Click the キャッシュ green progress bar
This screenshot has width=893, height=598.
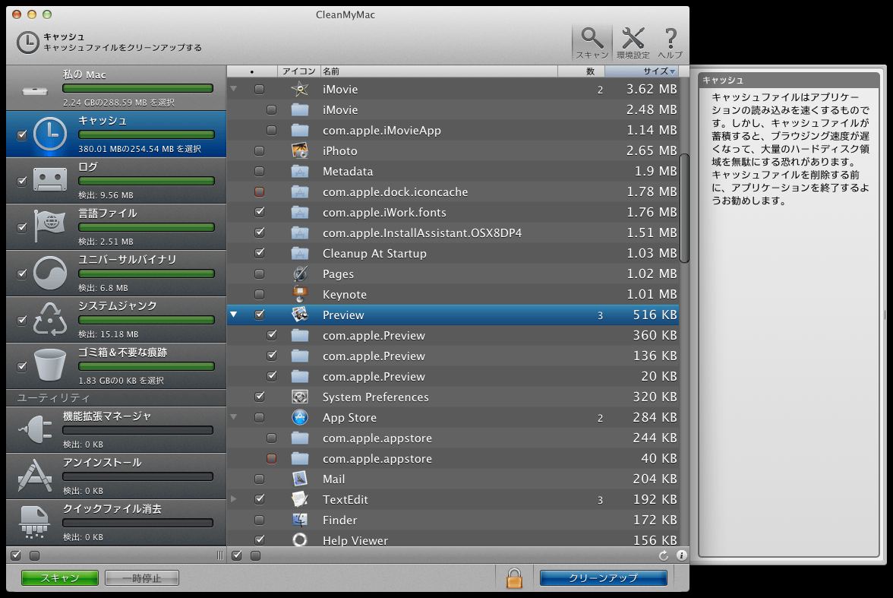click(147, 134)
